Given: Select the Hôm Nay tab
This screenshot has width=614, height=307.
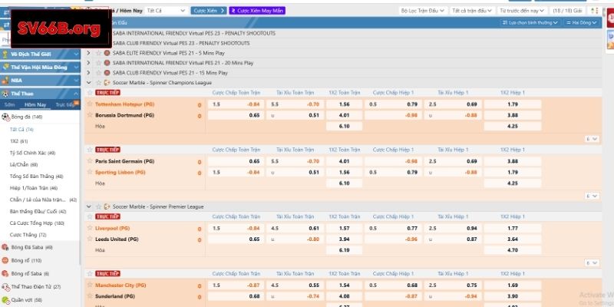Looking at the screenshot, I should 35,104.
